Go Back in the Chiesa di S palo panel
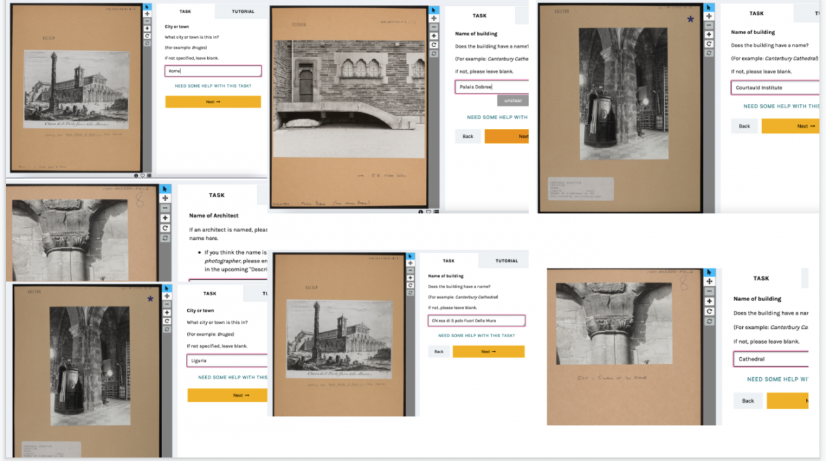The width and height of the screenshot is (826, 461). (x=439, y=351)
